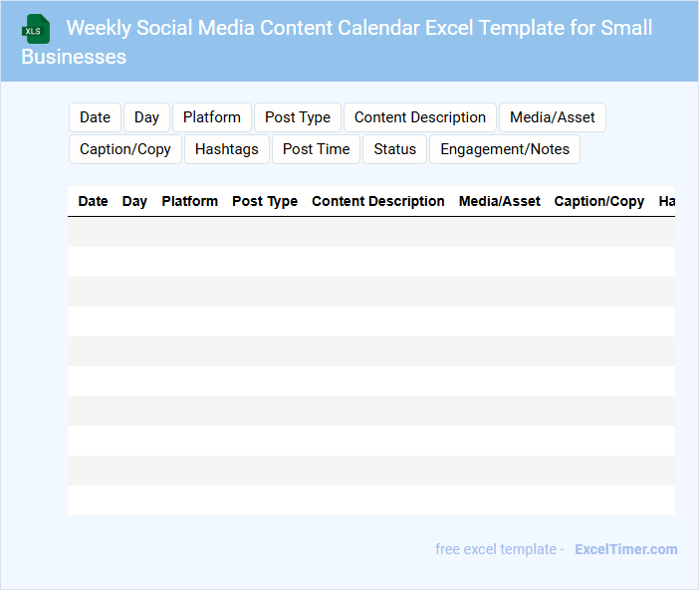The height and width of the screenshot is (590, 699).
Task: Select the Platform table column header
Action: (x=189, y=201)
